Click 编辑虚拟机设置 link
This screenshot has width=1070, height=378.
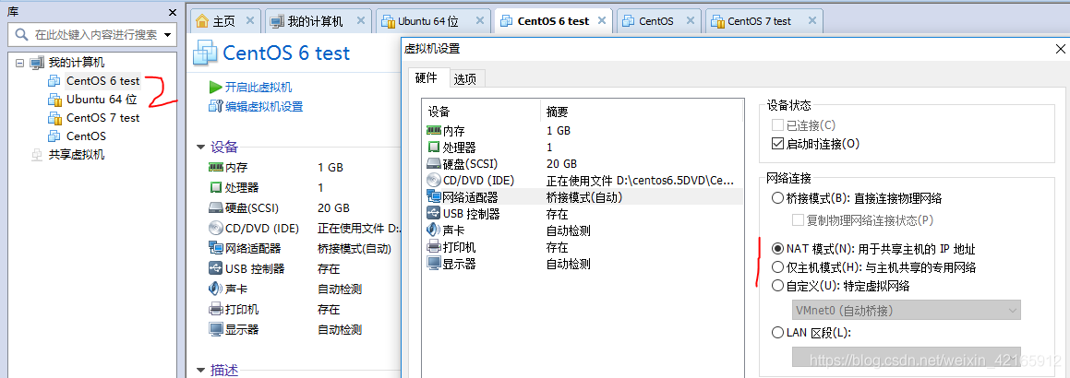coord(264,106)
